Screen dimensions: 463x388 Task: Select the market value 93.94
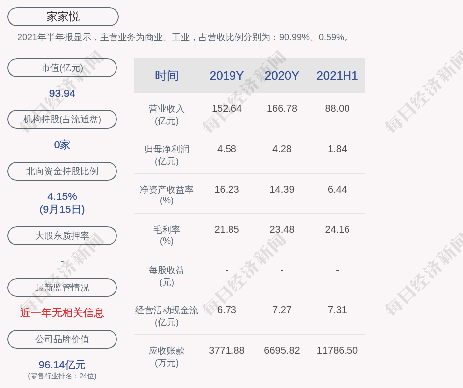pos(62,93)
